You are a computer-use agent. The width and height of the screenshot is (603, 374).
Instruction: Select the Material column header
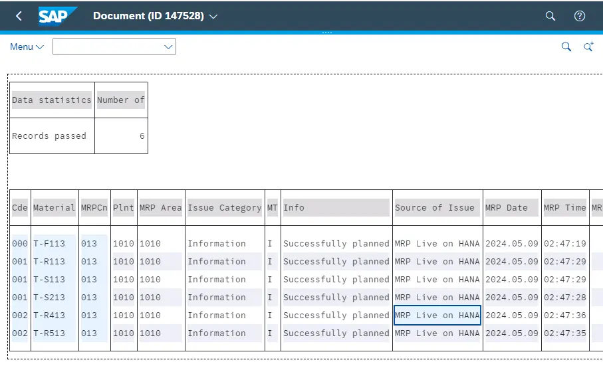54,207
